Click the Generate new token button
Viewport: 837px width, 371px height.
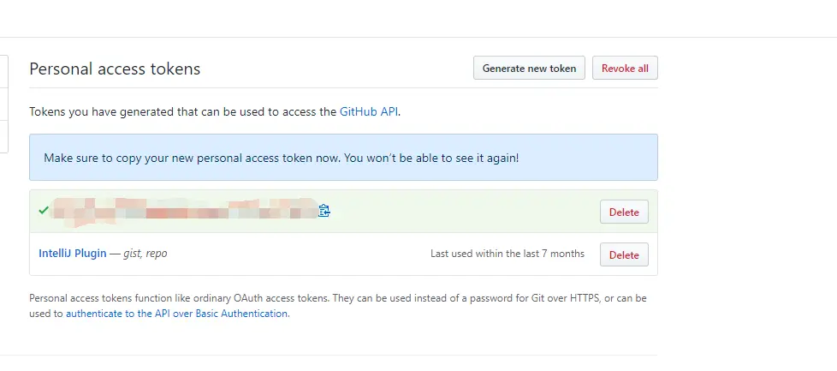click(529, 69)
